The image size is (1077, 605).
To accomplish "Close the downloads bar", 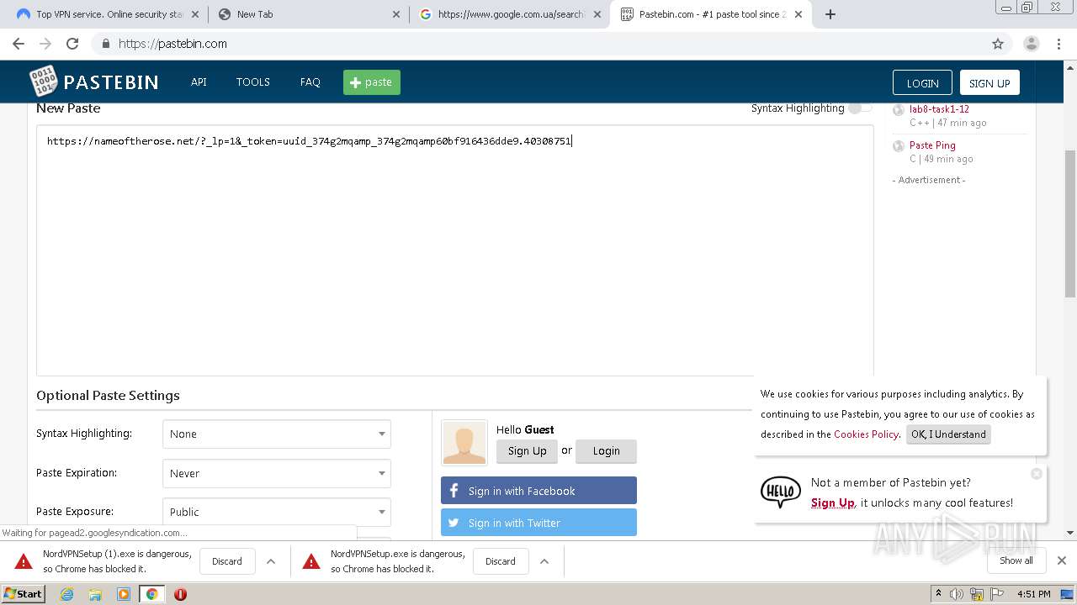I will click(1062, 560).
